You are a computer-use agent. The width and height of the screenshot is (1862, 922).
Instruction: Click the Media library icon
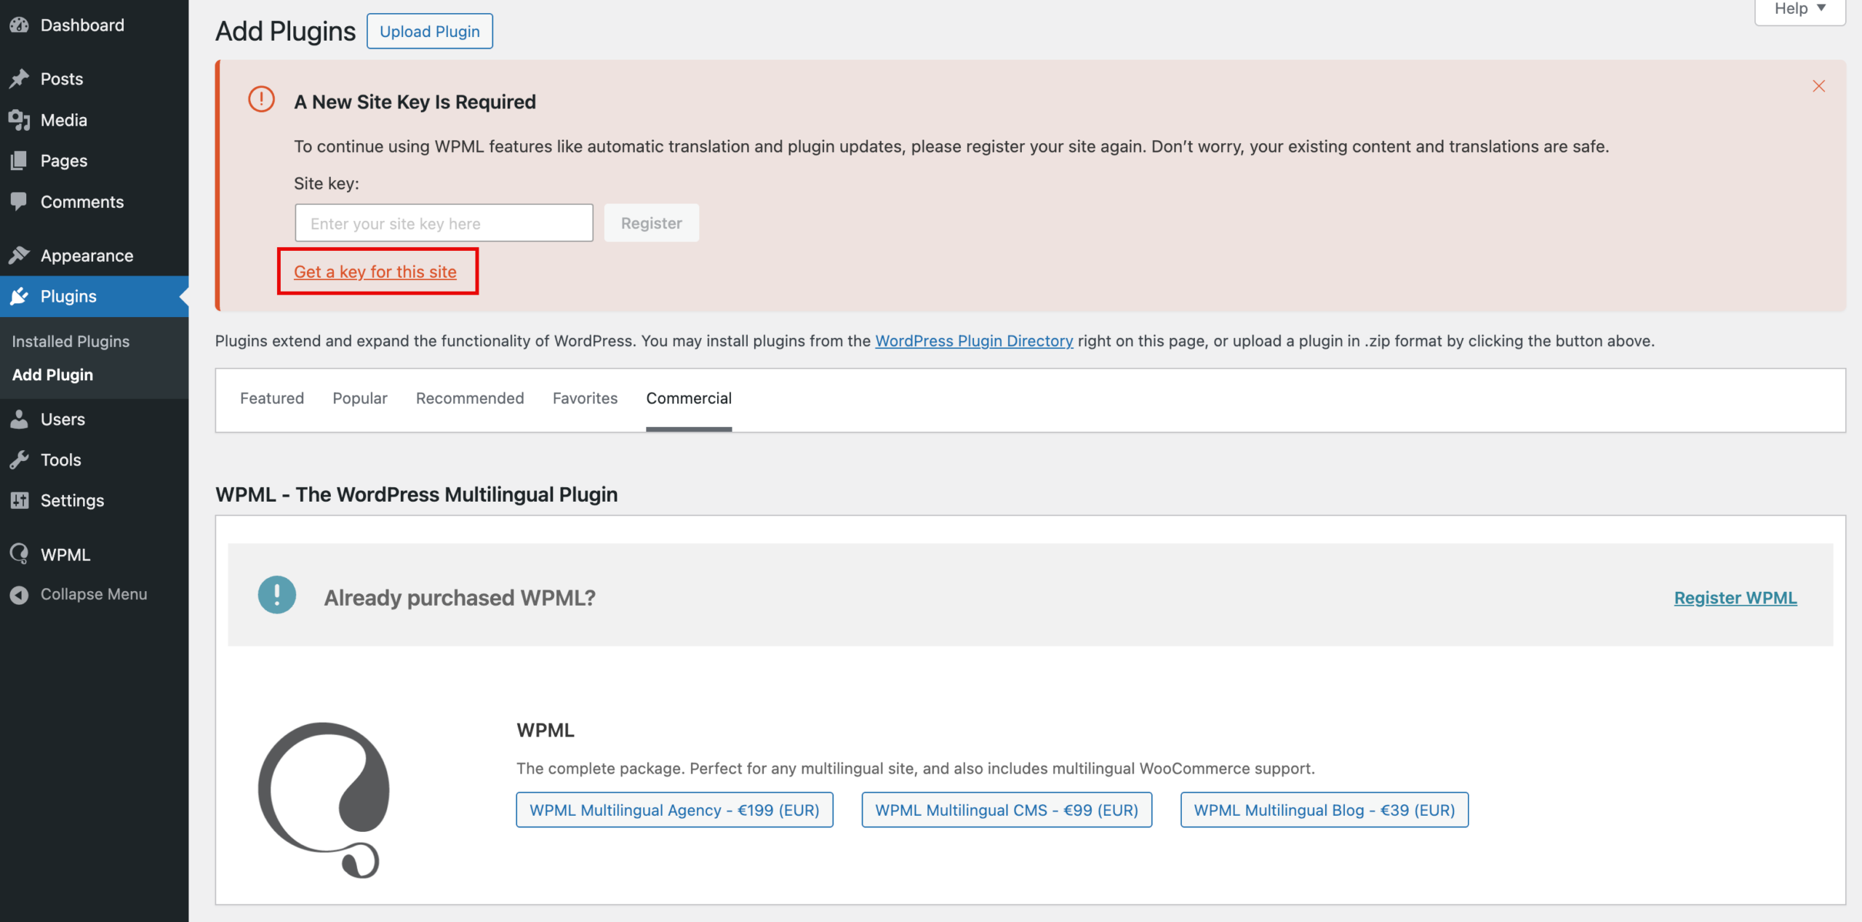click(x=20, y=120)
